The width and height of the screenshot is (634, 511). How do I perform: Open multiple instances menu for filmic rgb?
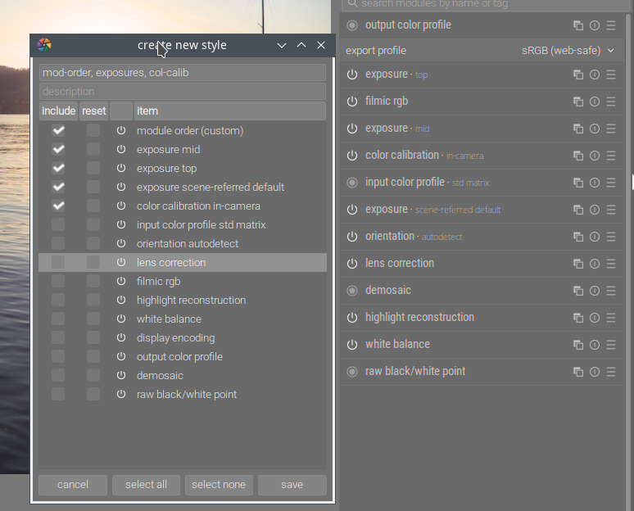(578, 102)
